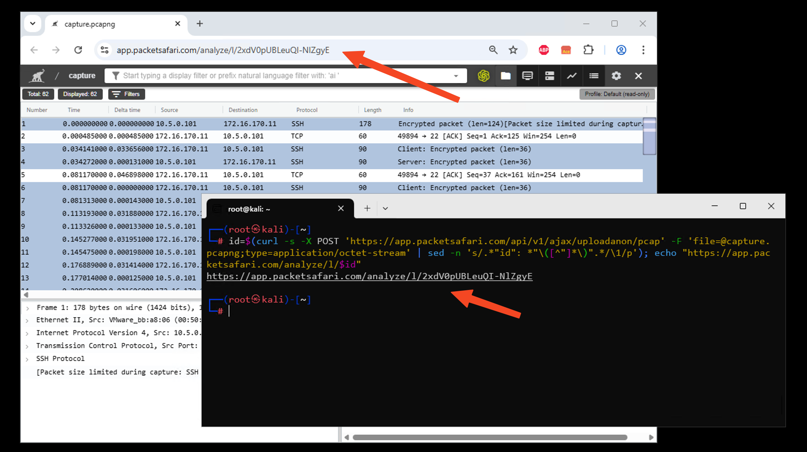Screen dimensions: 807x452
Task: Open the graph statistics icon
Action: [571, 76]
